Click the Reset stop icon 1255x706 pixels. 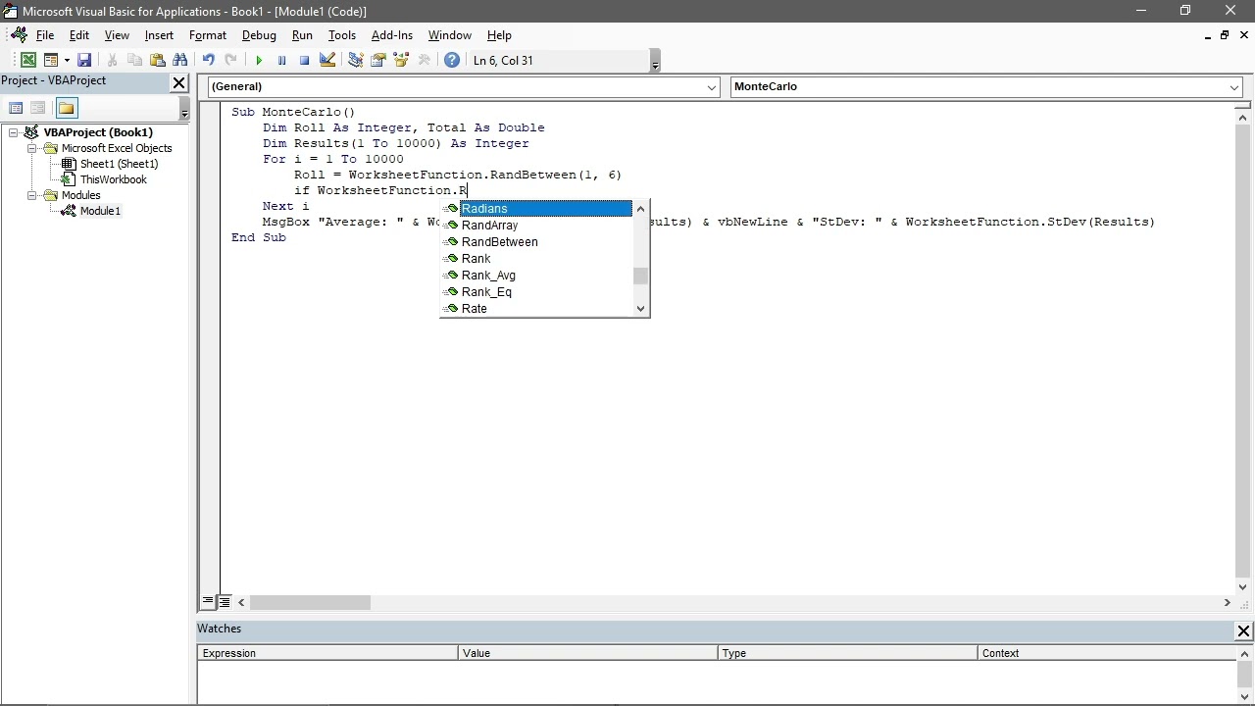[x=304, y=61]
